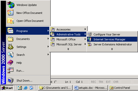Toggle TRK track changes indicator
Viewport: 138px width, 91px height.
pyautogui.click(x=101, y=82)
